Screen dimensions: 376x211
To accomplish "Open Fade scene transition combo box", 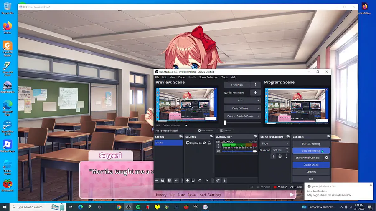I will tap(274, 143).
